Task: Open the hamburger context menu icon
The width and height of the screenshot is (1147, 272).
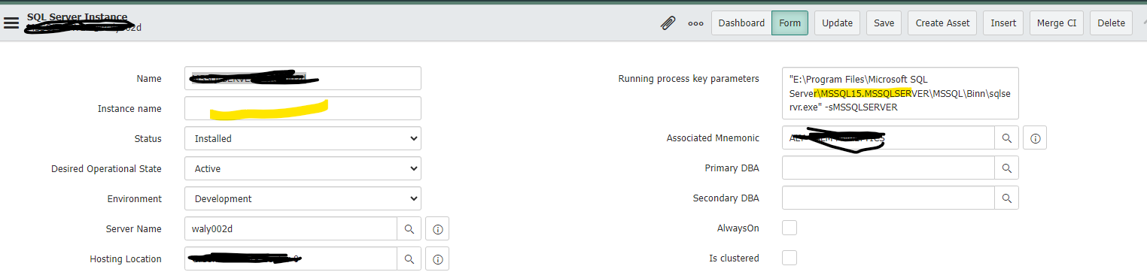Action: click(x=11, y=23)
